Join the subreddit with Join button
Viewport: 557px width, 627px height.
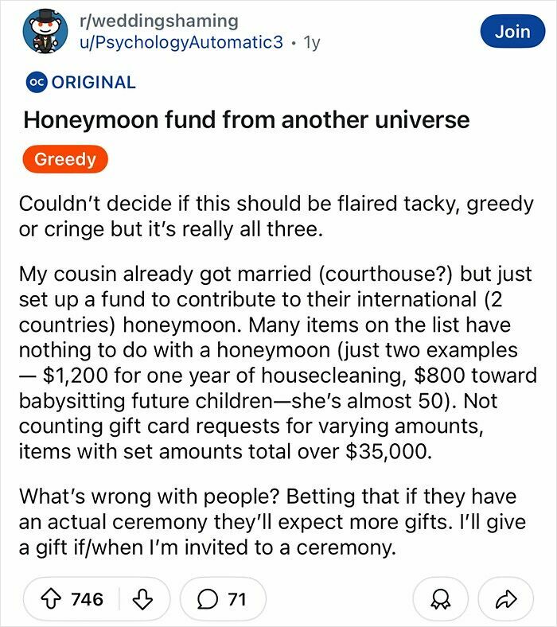512,31
